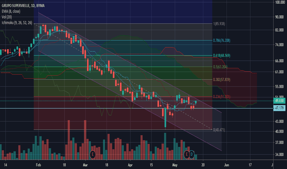Select the Ichimoku (9, 26, 52, 26) label
287x169 pixels.
click(x=17, y=23)
